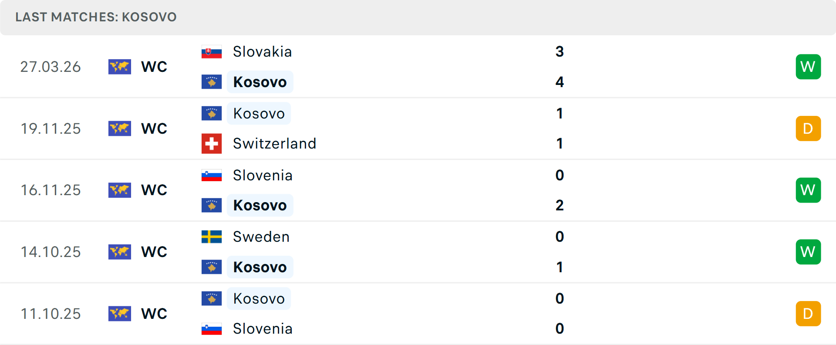The width and height of the screenshot is (836, 345).
Task: Click the WC globe icon for 14.10.25
Action: click(120, 252)
